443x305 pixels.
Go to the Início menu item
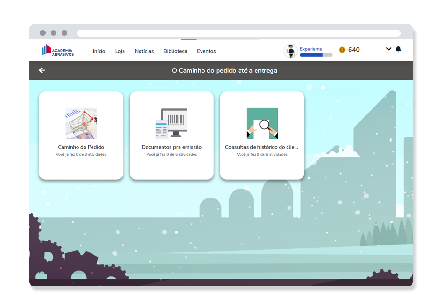click(x=99, y=51)
